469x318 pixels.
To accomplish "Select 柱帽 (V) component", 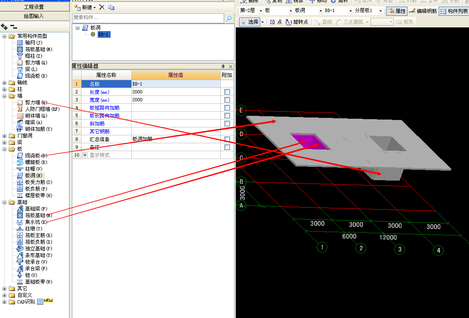I will point(30,169).
